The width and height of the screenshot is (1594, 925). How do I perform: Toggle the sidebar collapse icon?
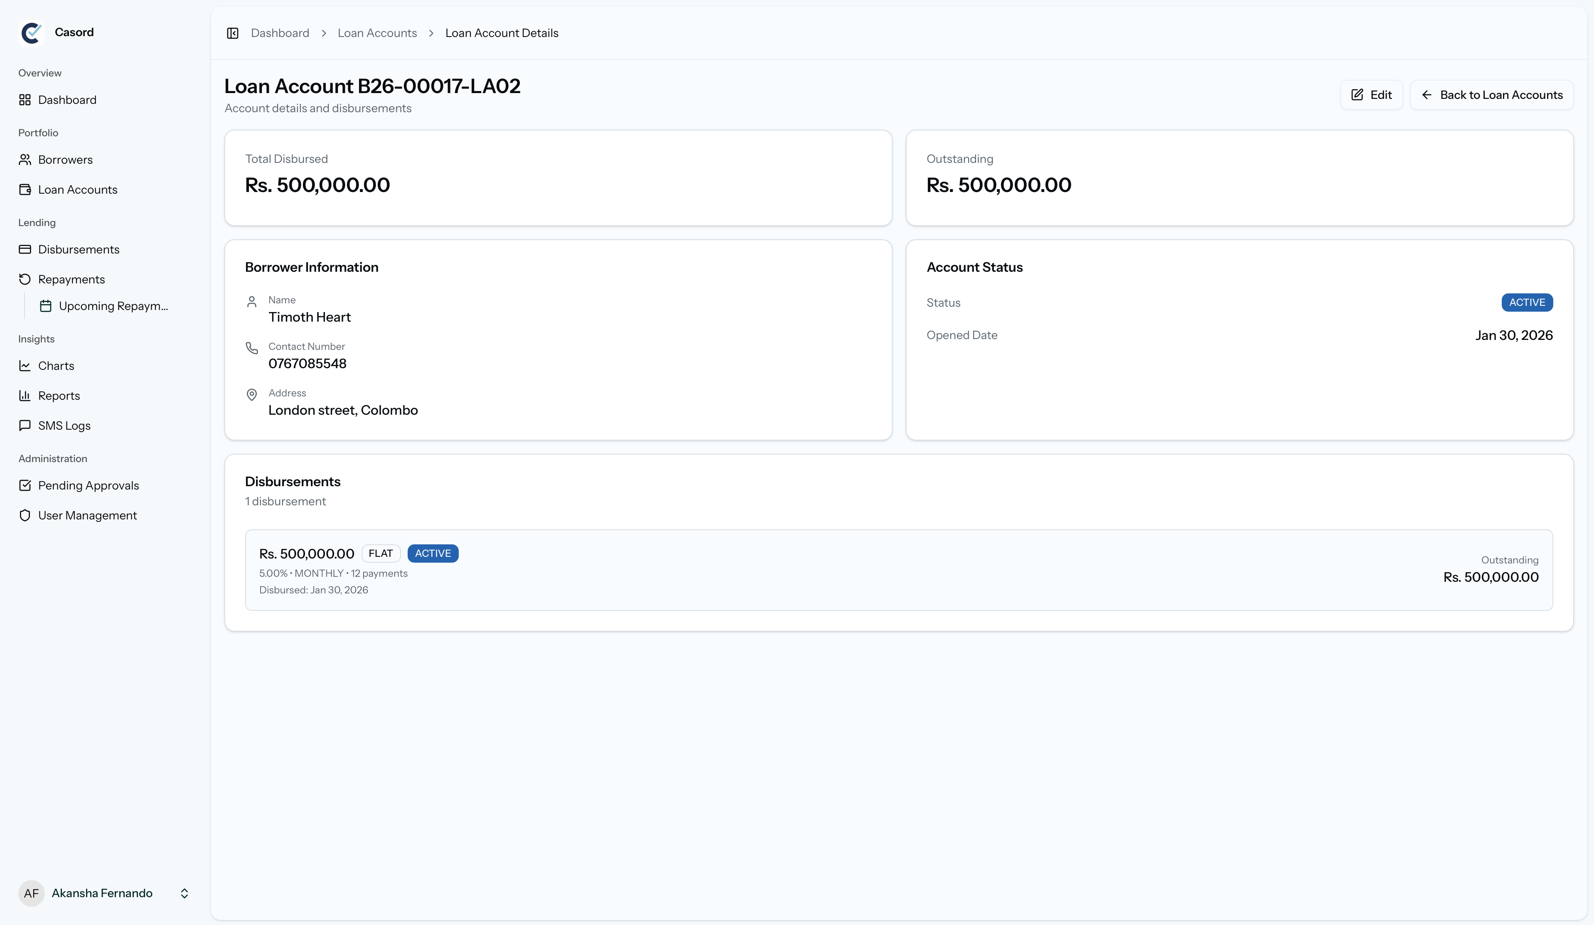coord(233,33)
